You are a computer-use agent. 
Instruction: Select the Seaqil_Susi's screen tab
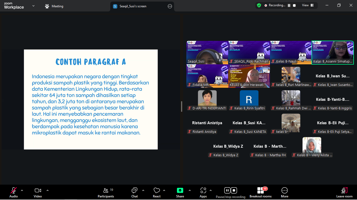133,6
